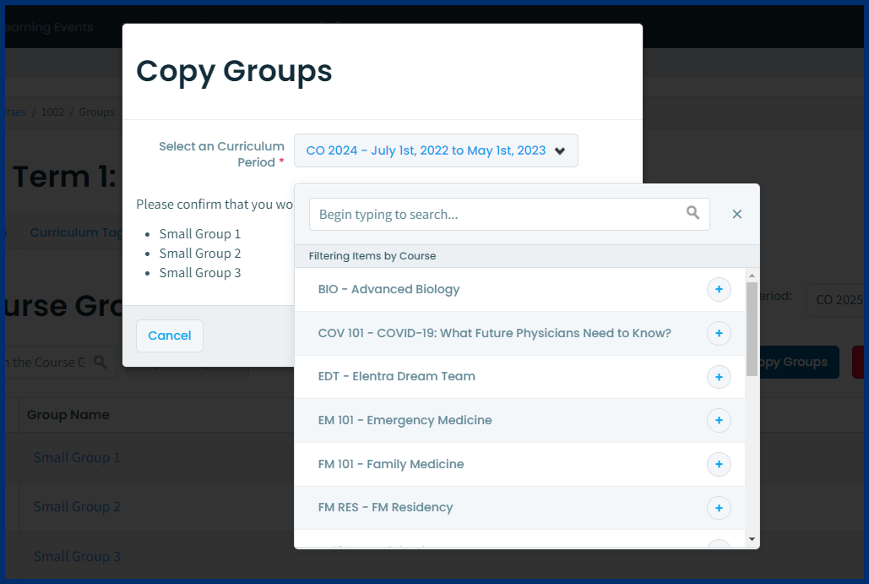
Task: Click scroll up arrow of course list
Action: click(752, 276)
